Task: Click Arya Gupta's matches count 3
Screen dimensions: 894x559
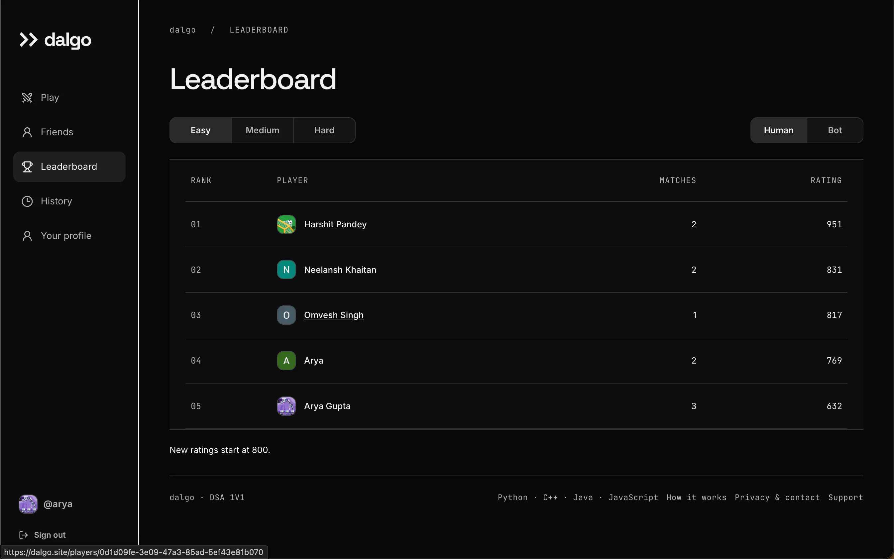Action: click(694, 406)
